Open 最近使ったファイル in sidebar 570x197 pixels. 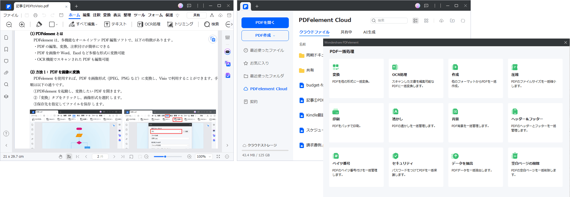click(264, 50)
